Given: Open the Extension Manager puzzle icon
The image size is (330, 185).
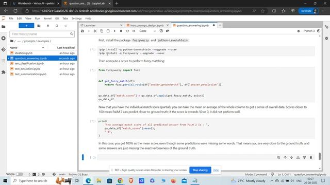Looking at the screenshot, I should click(4, 72).
